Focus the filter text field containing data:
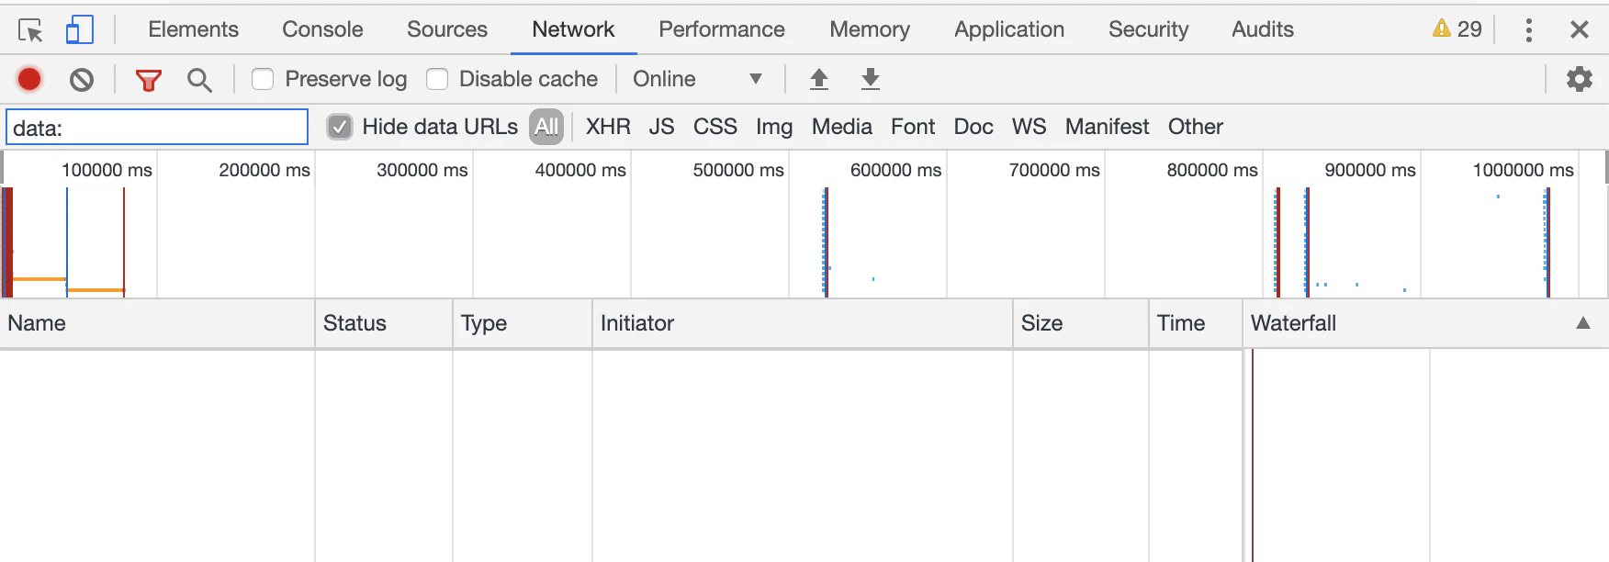This screenshot has width=1609, height=562. 157,127
